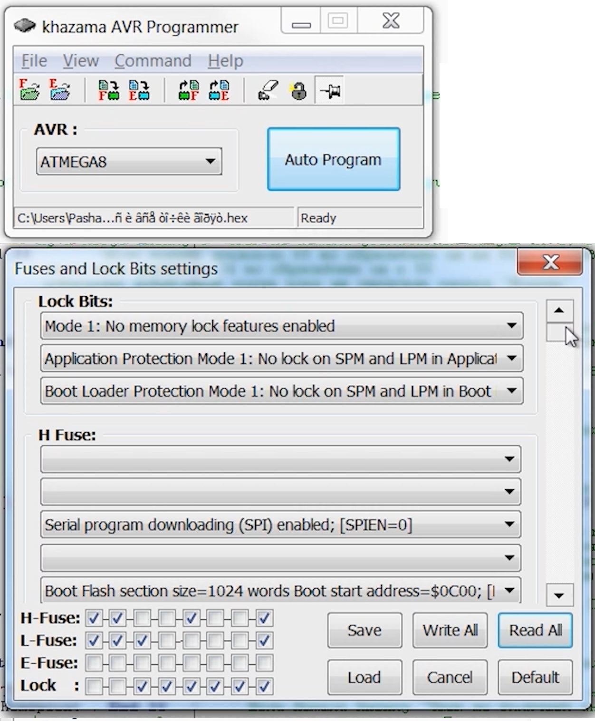Expand the SPIEN serial program downloading dropdown
Viewport: 595px width, 721px height.
pyautogui.click(x=280, y=525)
